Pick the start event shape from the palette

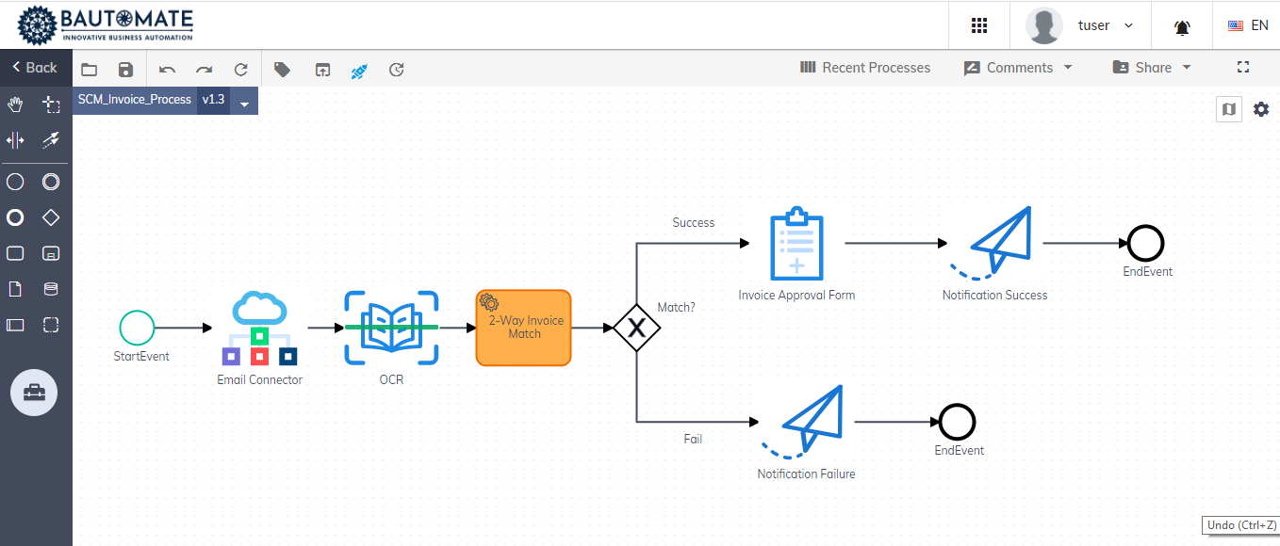(x=15, y=182)
